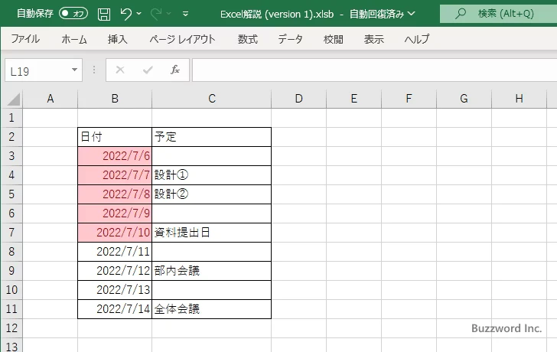Screen dimensions: 557x352
Task: Click the Save icon in title bar
Action: (104, 15)
